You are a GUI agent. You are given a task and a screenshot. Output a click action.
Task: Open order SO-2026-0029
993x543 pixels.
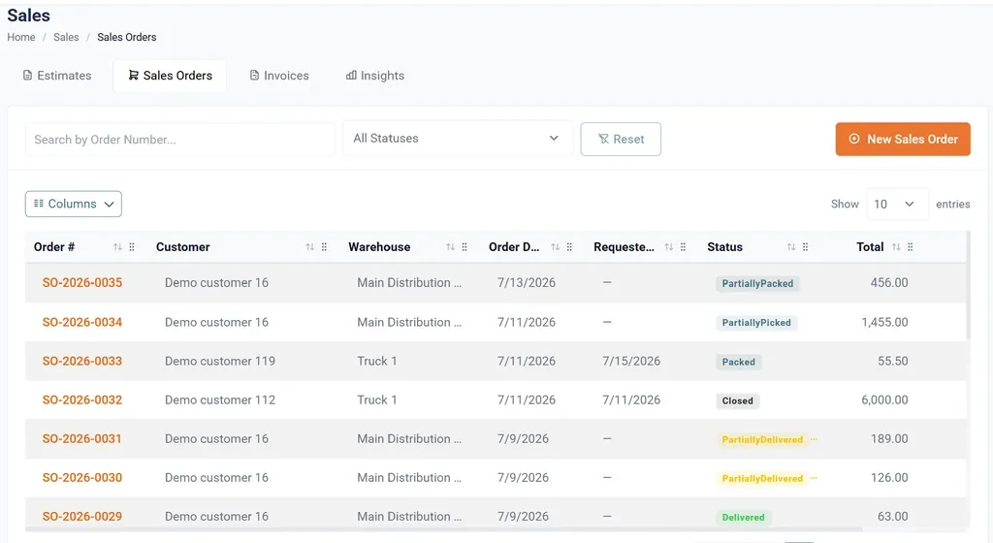(82, 517)
